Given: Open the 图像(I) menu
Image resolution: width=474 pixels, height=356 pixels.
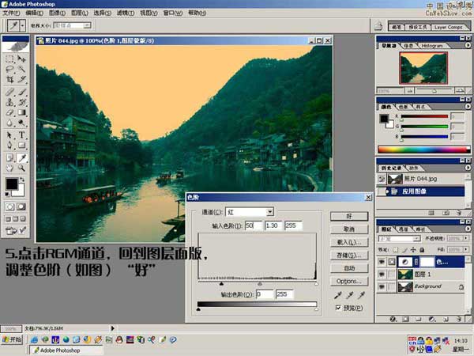Looking at the screenshot, I should tap(57, 13).
